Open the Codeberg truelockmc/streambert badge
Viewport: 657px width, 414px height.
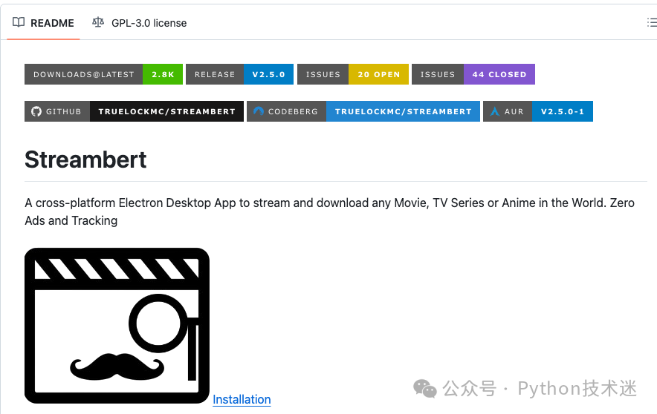(x=363, y=111)
